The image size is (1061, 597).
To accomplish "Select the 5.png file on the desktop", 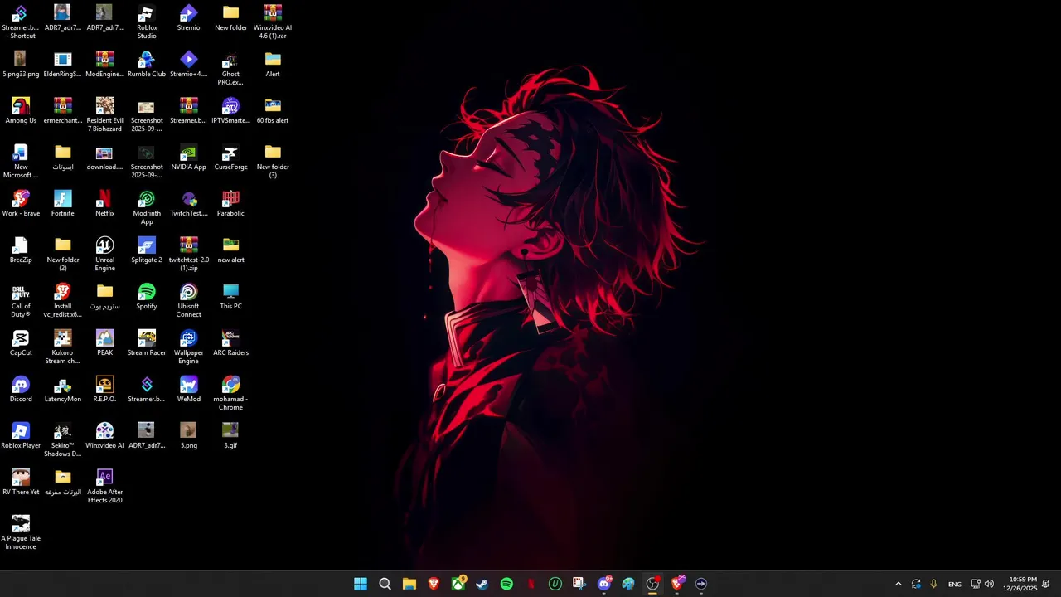I will [188, 436].
